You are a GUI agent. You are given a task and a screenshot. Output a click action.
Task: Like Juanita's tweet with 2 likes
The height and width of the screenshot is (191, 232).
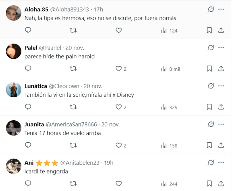coord(119,145)
